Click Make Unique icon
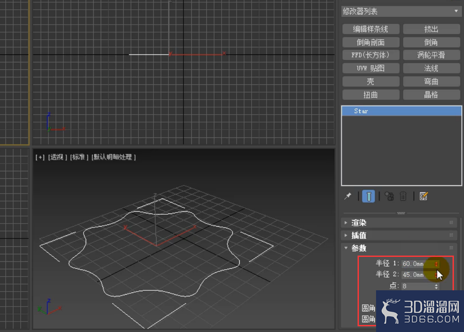 click(x=389, y=196)
